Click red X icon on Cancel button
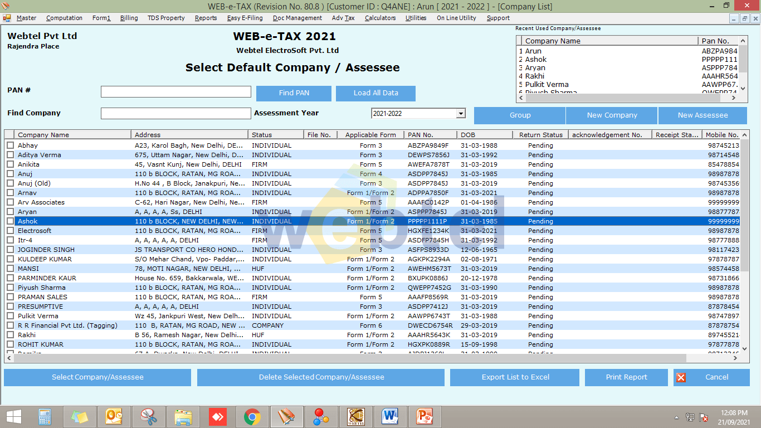 (681, 377)
